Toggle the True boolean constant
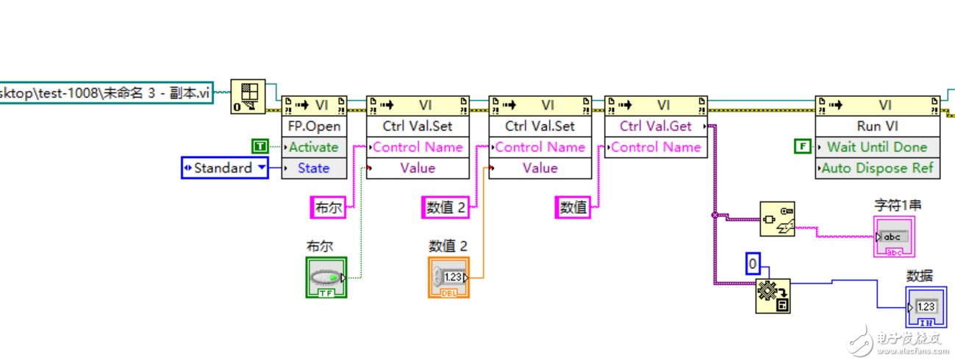955x363 pixels. click(x=260, y=145)
